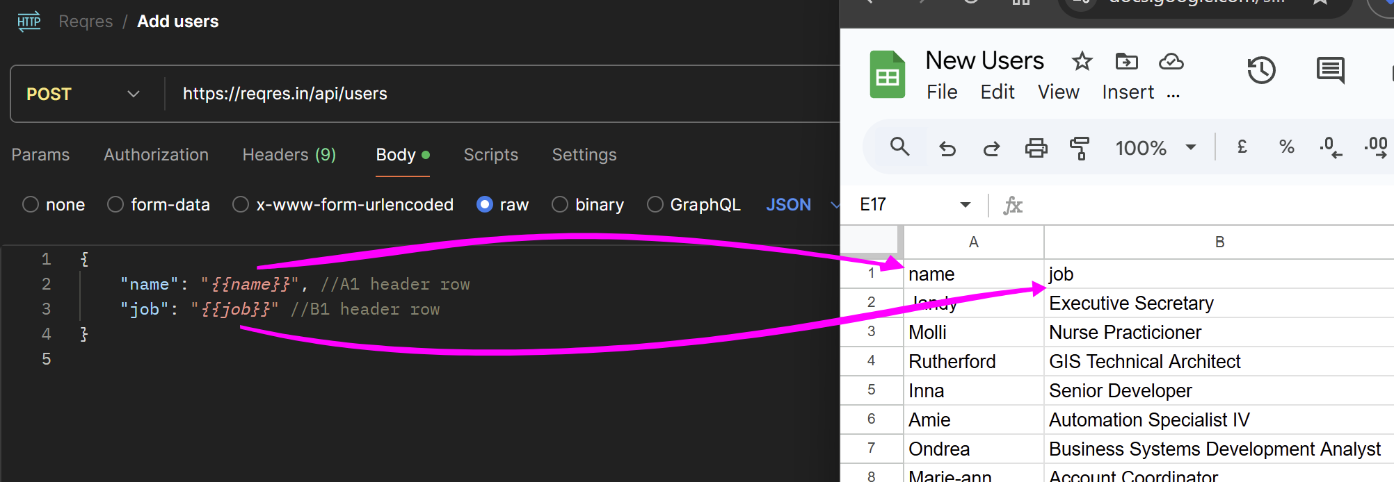Click cell containing Nurse Practicioner
The width and height of the screenshot is (1394, 482).
1219,333
